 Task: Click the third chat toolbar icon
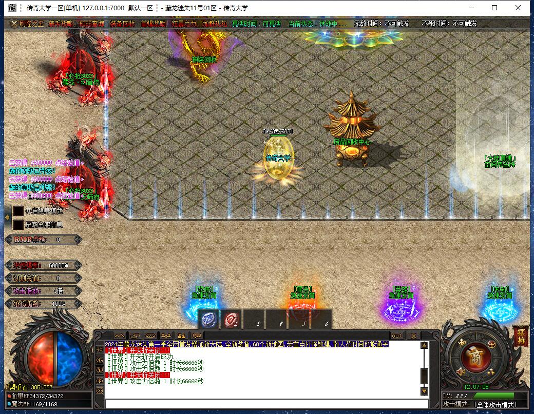[x=150, y=336]
